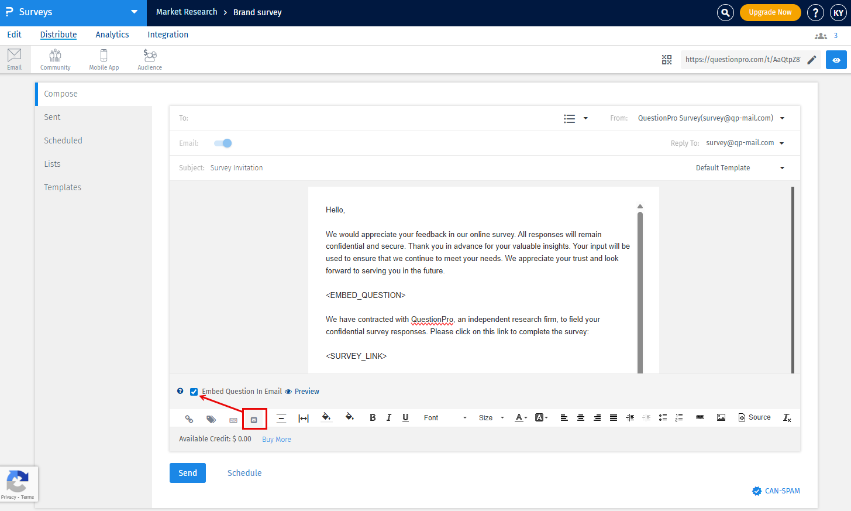Insert a hyperlink with the link icon
The width and height of the screenshot is (851, 511).
point(700,417)
